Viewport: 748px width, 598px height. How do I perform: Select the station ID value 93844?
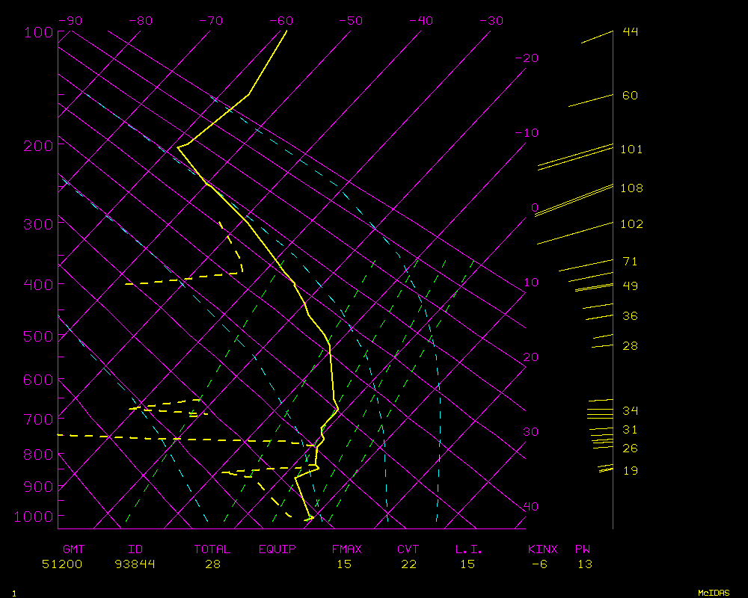tap(135, 564)
